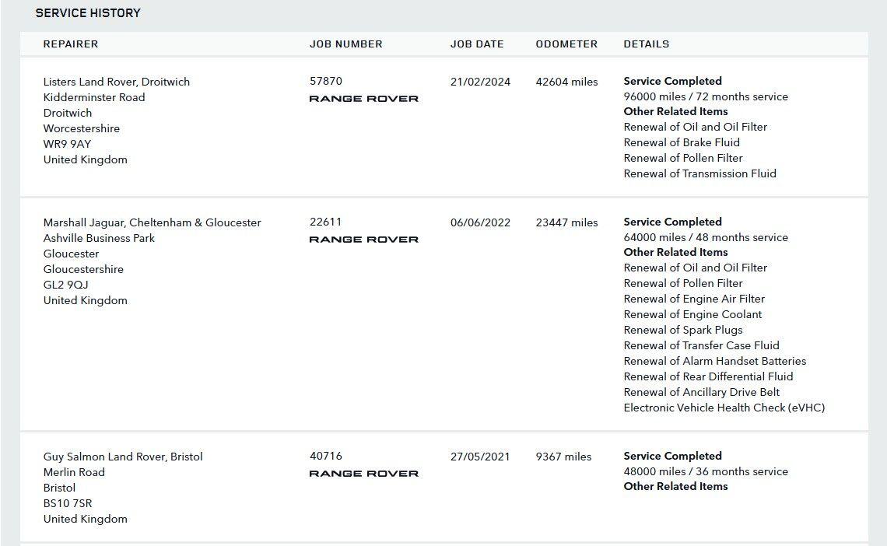Select Electronic Vehicle Health Check (eVHC) item

(724, 408)
